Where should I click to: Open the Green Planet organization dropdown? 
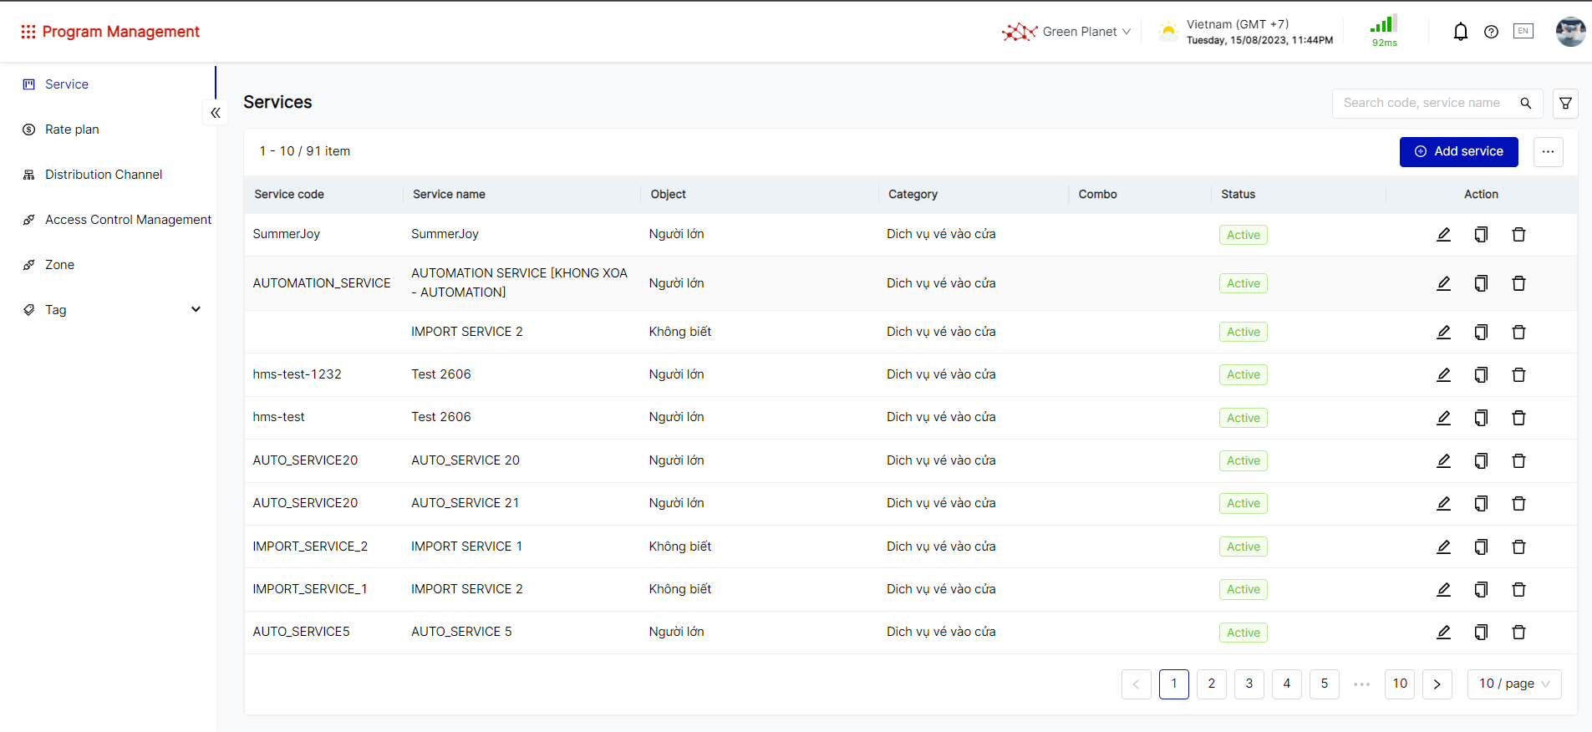pos(1068,32)
